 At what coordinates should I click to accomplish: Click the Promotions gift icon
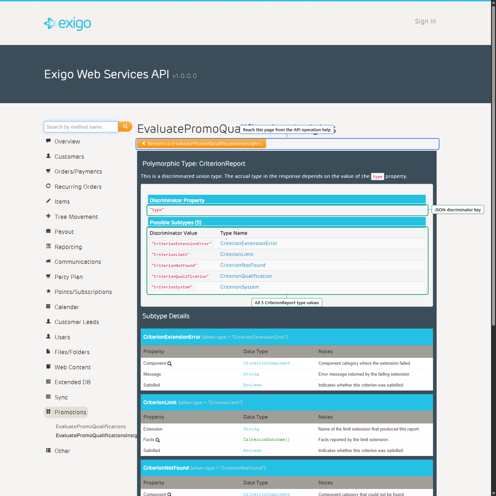48,412
